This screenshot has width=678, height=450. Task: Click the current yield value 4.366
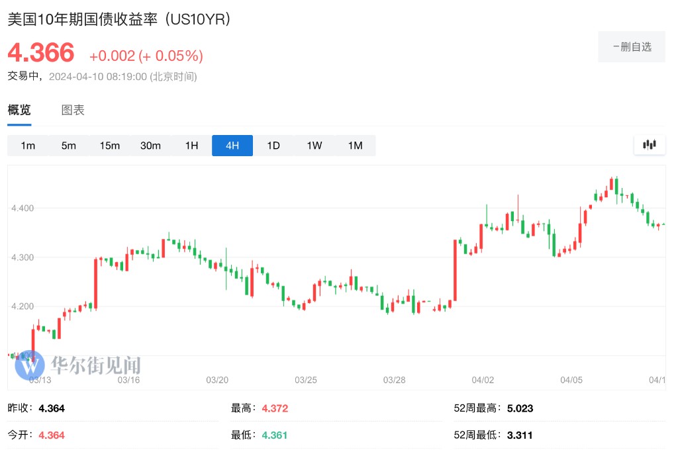pyautogui.click(x=41, y=53)
